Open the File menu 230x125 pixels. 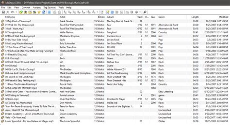pyautogui.click(x=3, y=7)
